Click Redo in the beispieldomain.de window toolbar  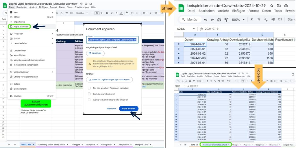tap(212, 19)
